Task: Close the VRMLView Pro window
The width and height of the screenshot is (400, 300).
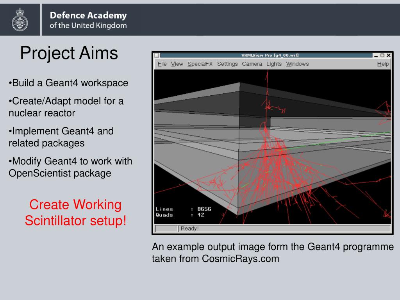Action: 389,55
